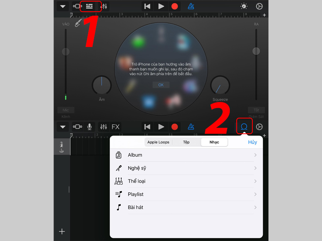Play the song in top transport

pyautogui.click(x=161, y=6)
